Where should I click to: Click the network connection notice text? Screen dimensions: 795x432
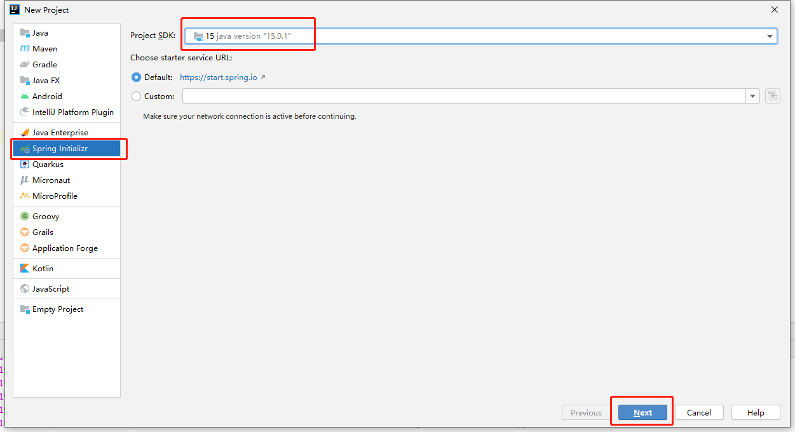click(x=250, y=116)
